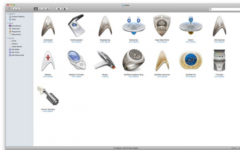
Task: Select the Starfleet Academy Ring icon
Action: 133,60
